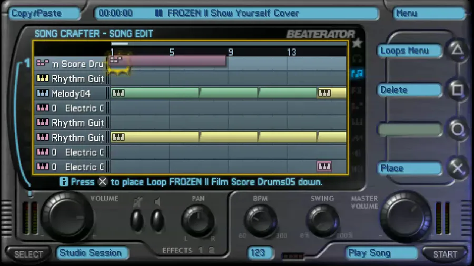The height and width of the screenshot is (266, 474).
Task: Click the 00:00:00 time counter
Action: [x=115, y=13]
